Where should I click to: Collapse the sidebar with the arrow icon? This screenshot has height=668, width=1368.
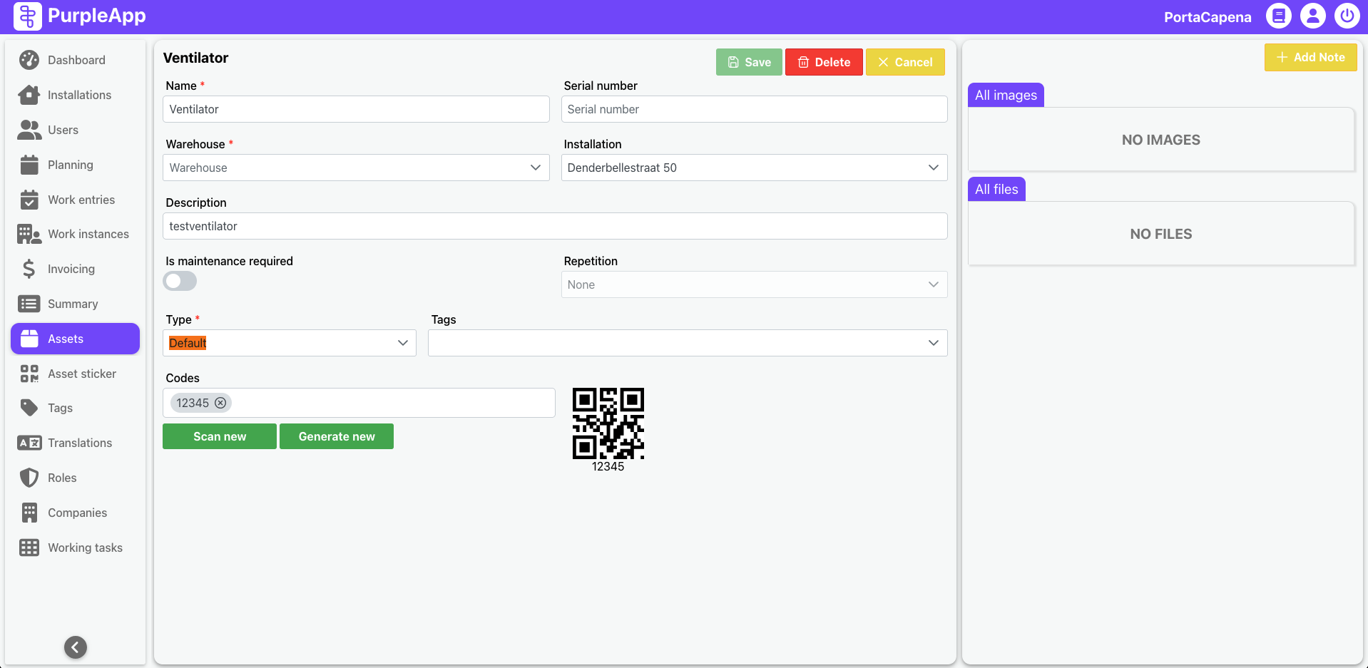coord(76,647)
